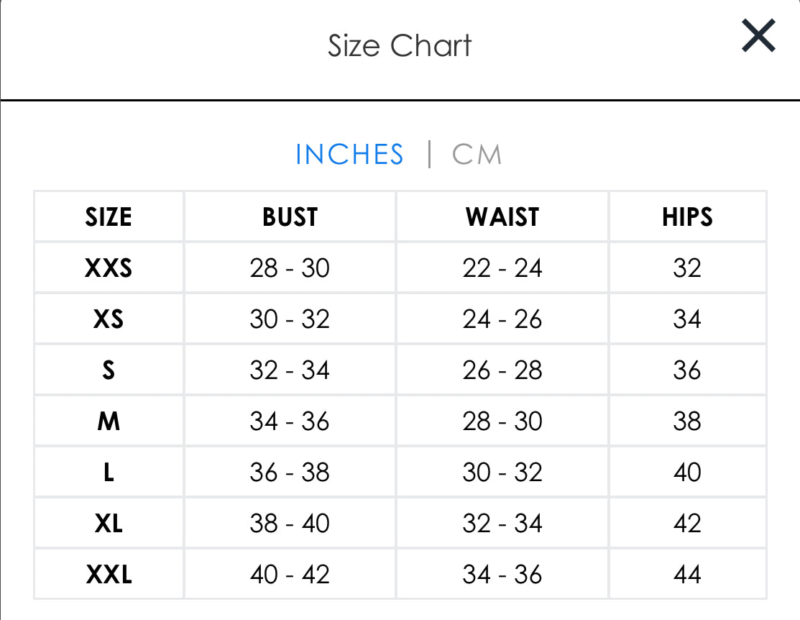The height and width of the screenshot is (620, 800).
Task: Click the HIPS column header
Action: [x=687, y=217]
